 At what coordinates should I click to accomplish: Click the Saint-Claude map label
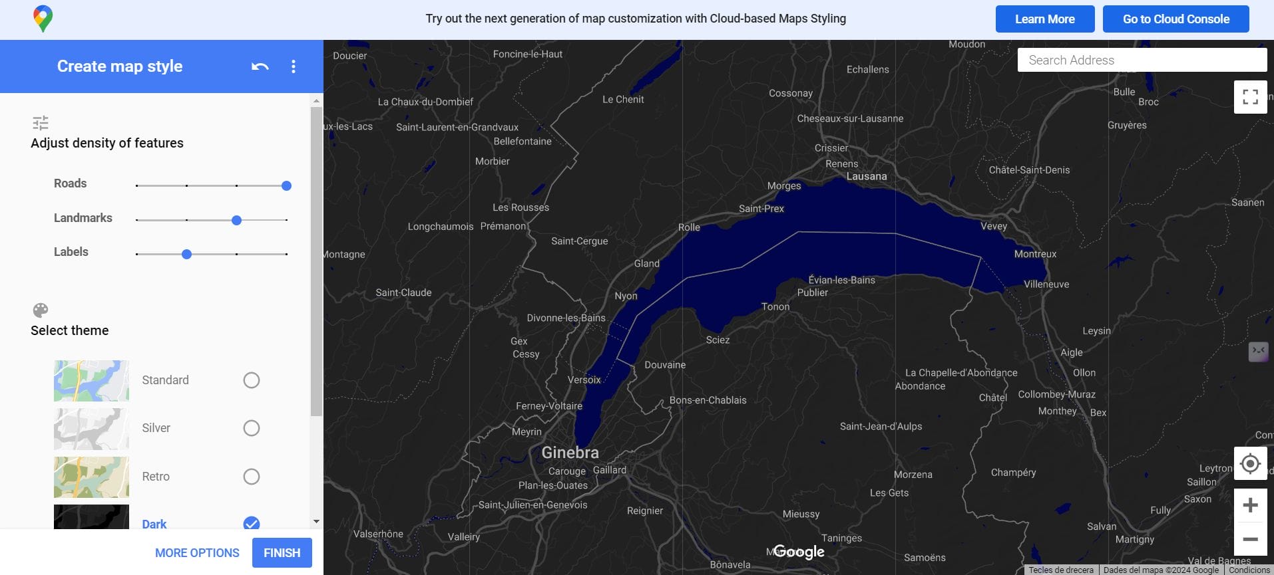pos(403,292)
